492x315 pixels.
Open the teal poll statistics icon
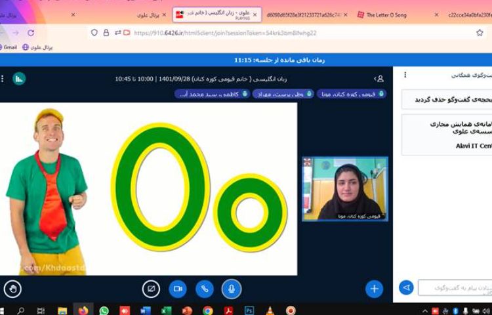click(19, 79)
